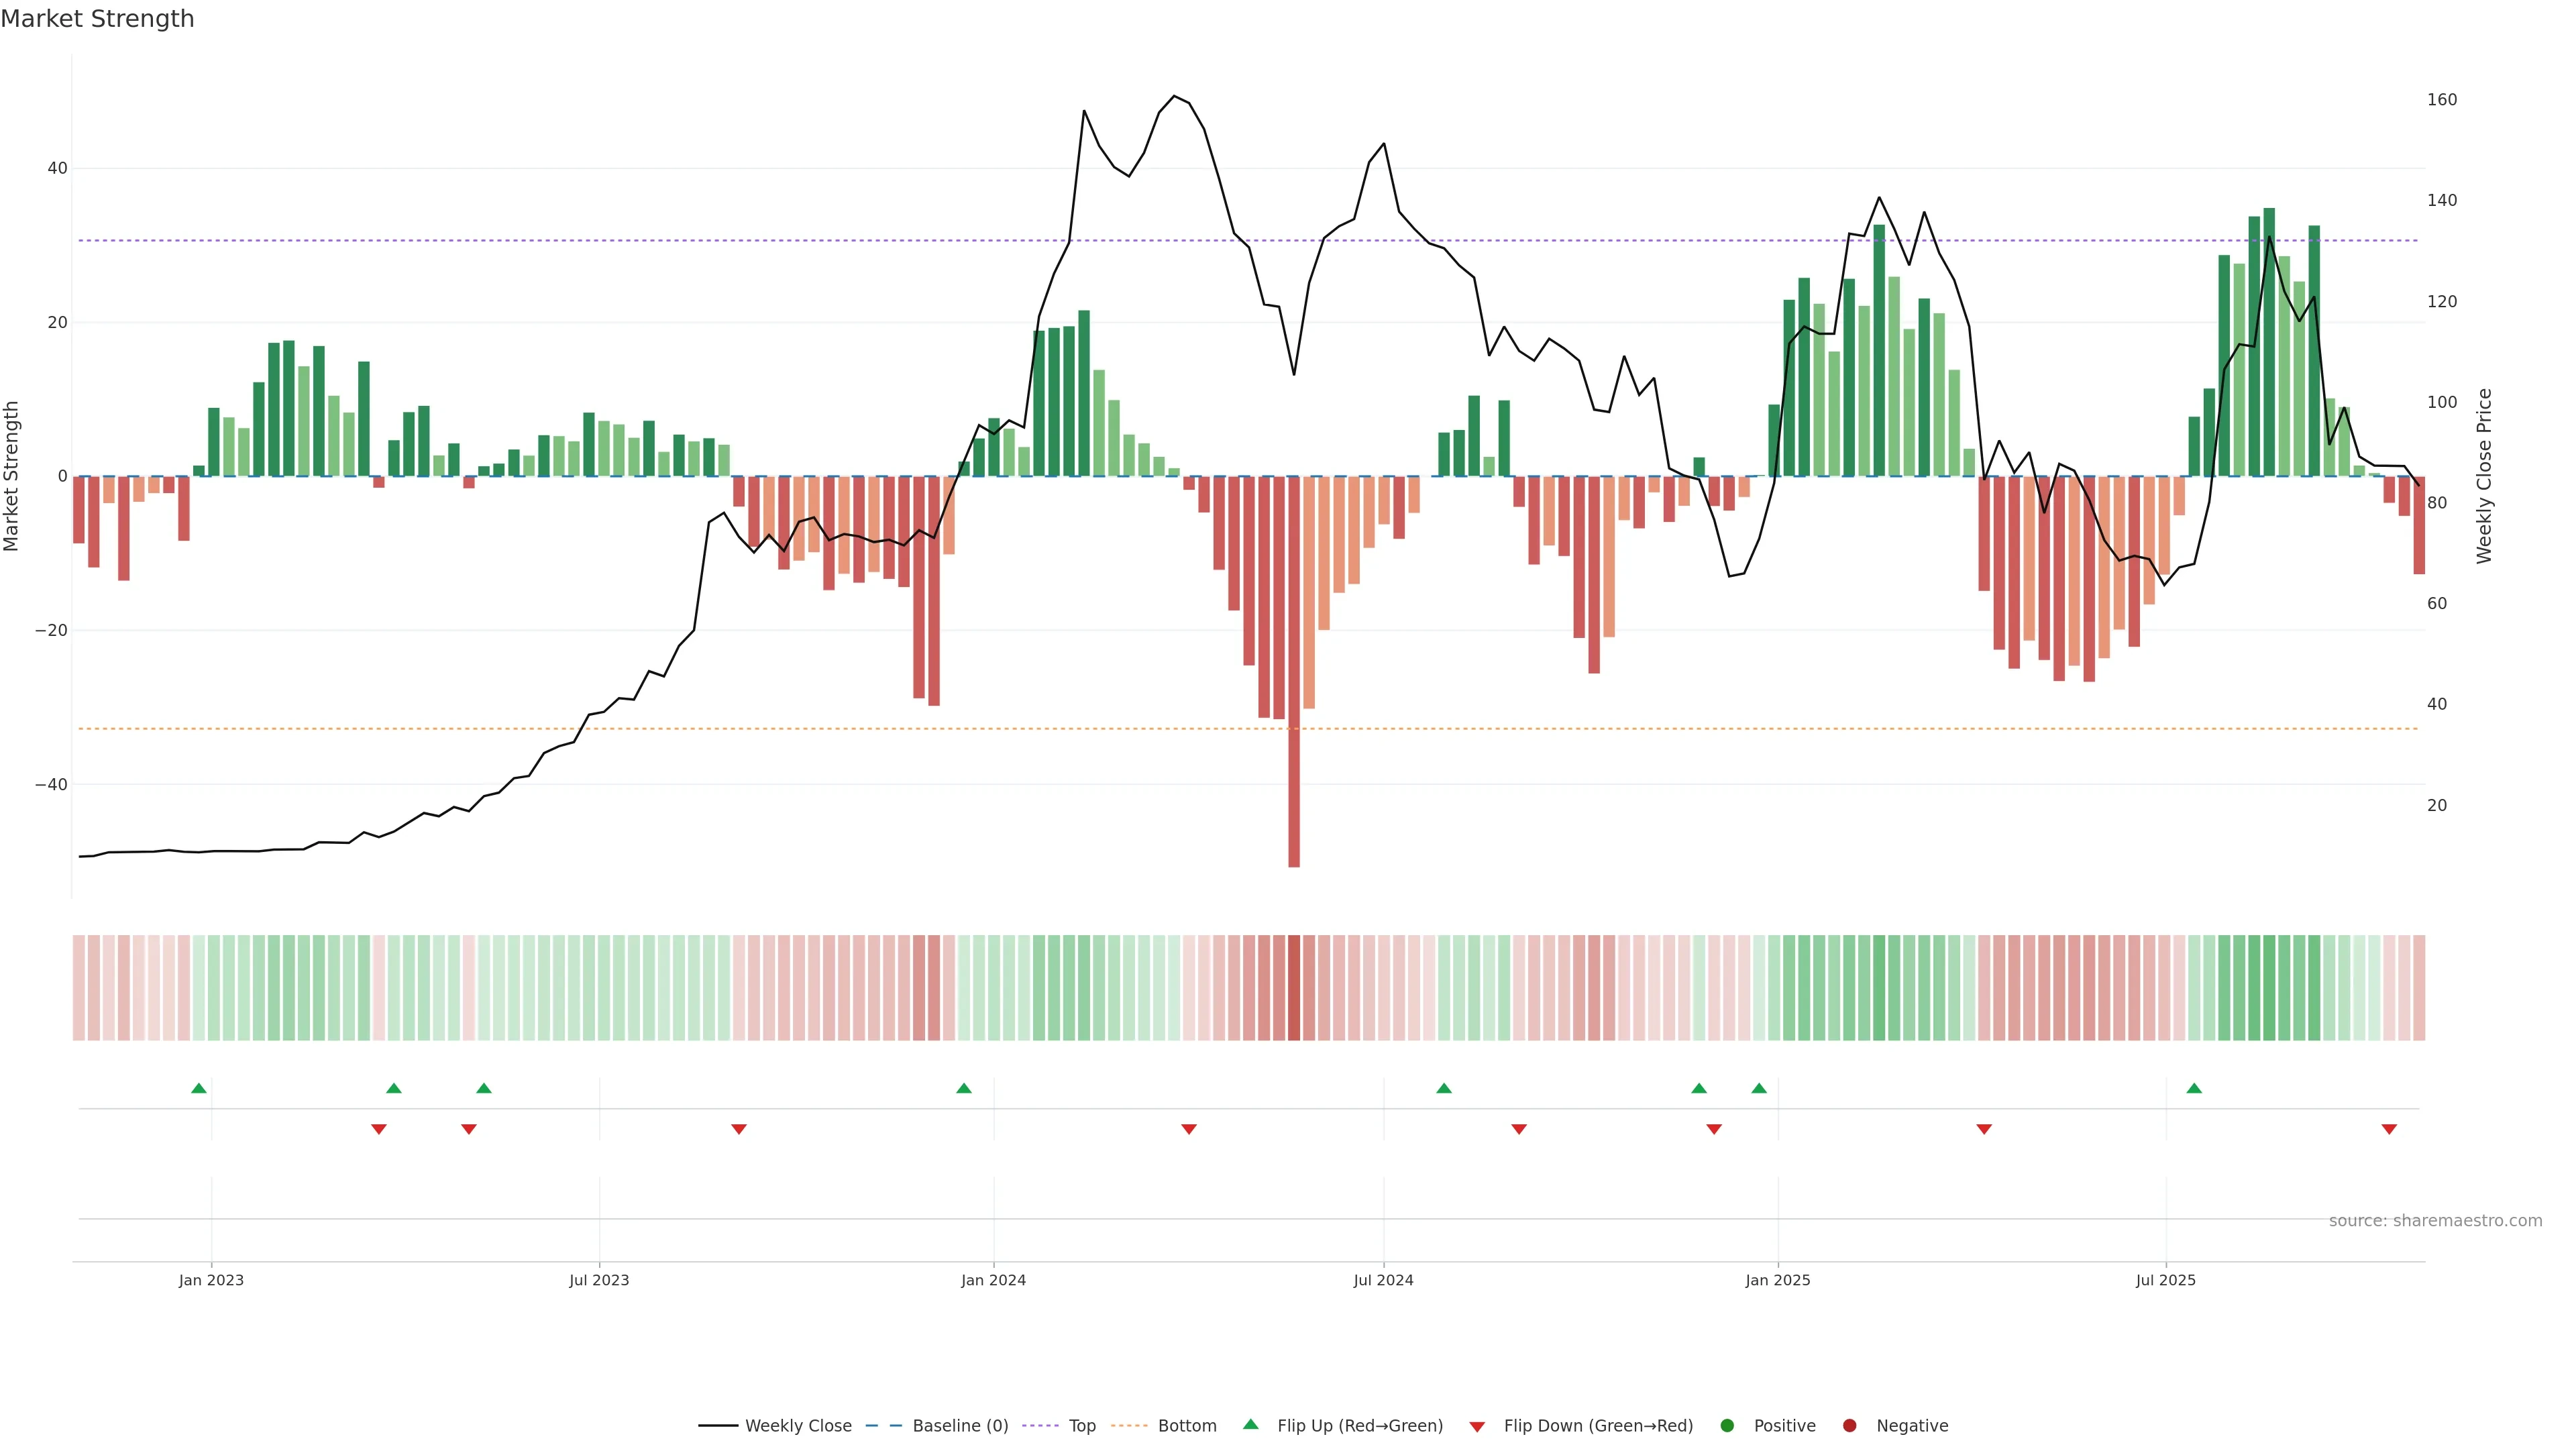Click the first flip-up marker near Jan 2023

(199, 1088)
